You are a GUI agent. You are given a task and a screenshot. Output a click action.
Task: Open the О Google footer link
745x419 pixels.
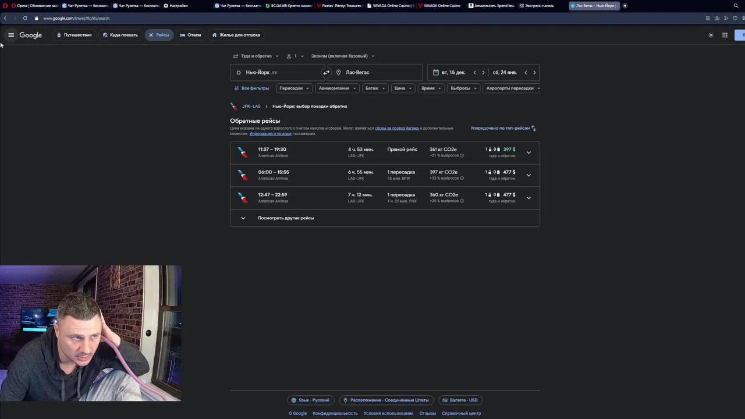coord(298,414)
